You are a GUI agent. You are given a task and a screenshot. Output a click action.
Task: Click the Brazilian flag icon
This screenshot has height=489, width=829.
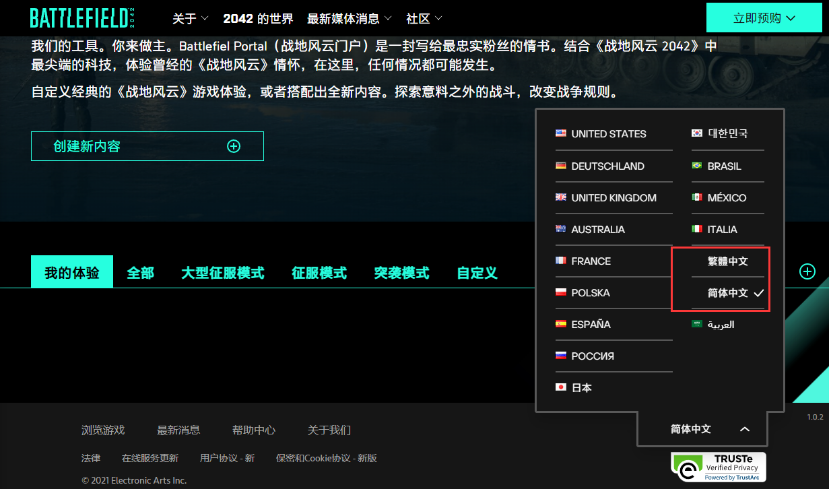pyautogui.click(x=697, y=166)
